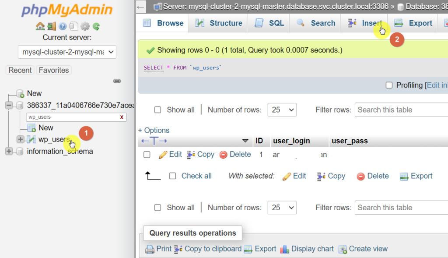Image resolution: width=448 pixels, height=258 pixels.
Task: Click the full texts toggle arrows icon
Action: [154, 141]
